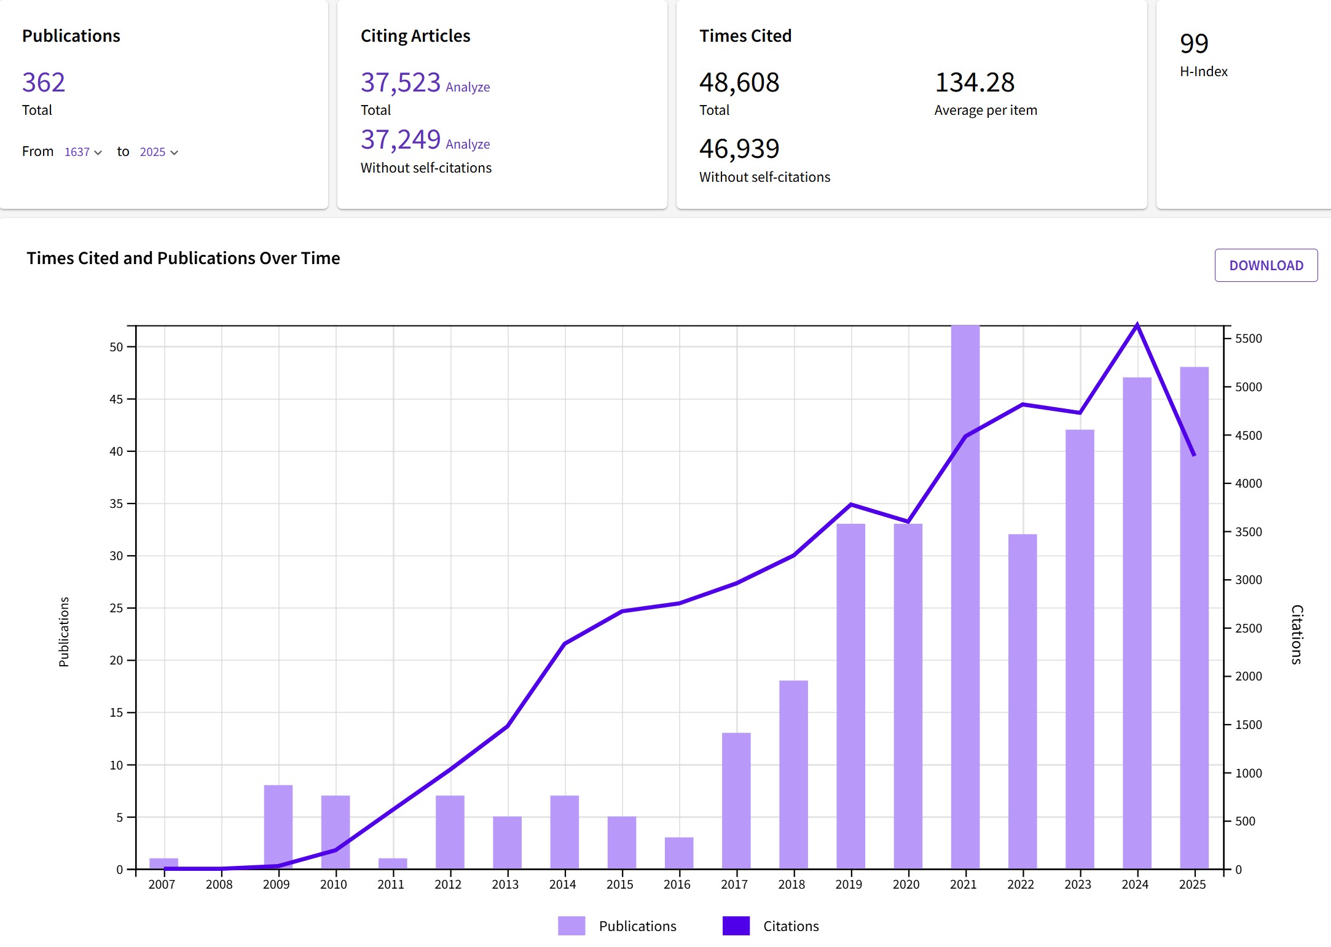Click the Publications legend label
1331x947 pixels.
(637, 926)
